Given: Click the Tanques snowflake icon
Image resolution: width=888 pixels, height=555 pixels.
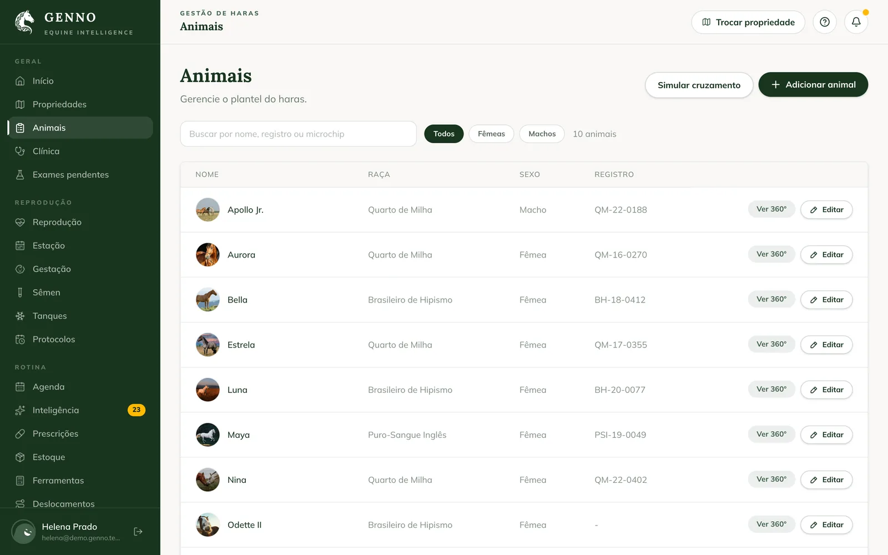Looking at the screenshot, I should pyautogui.click(x=20, y=316).
